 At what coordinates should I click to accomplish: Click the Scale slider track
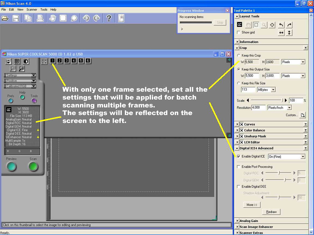pos(267,100)
